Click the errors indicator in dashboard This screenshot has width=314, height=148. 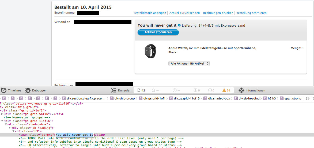(x=211, y=90)
